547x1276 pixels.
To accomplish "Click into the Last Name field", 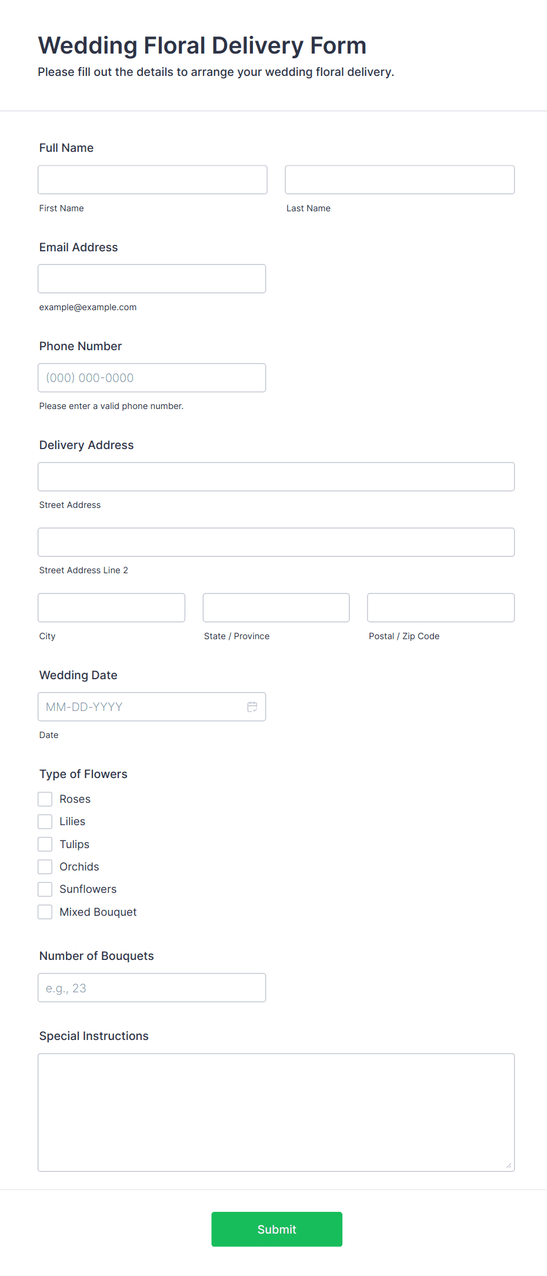I will (399, 180).
